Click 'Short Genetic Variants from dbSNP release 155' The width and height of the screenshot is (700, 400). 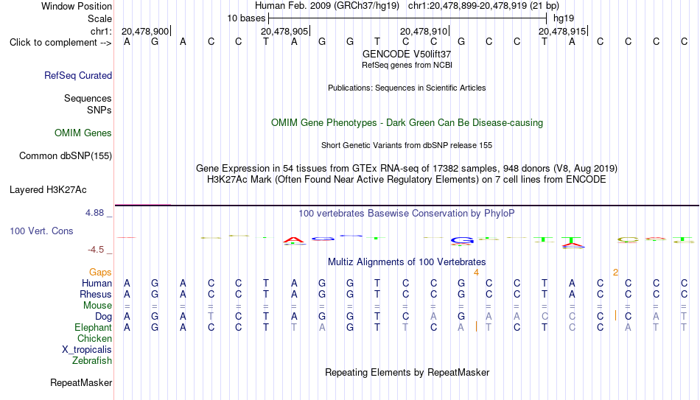tap(407, 146)
